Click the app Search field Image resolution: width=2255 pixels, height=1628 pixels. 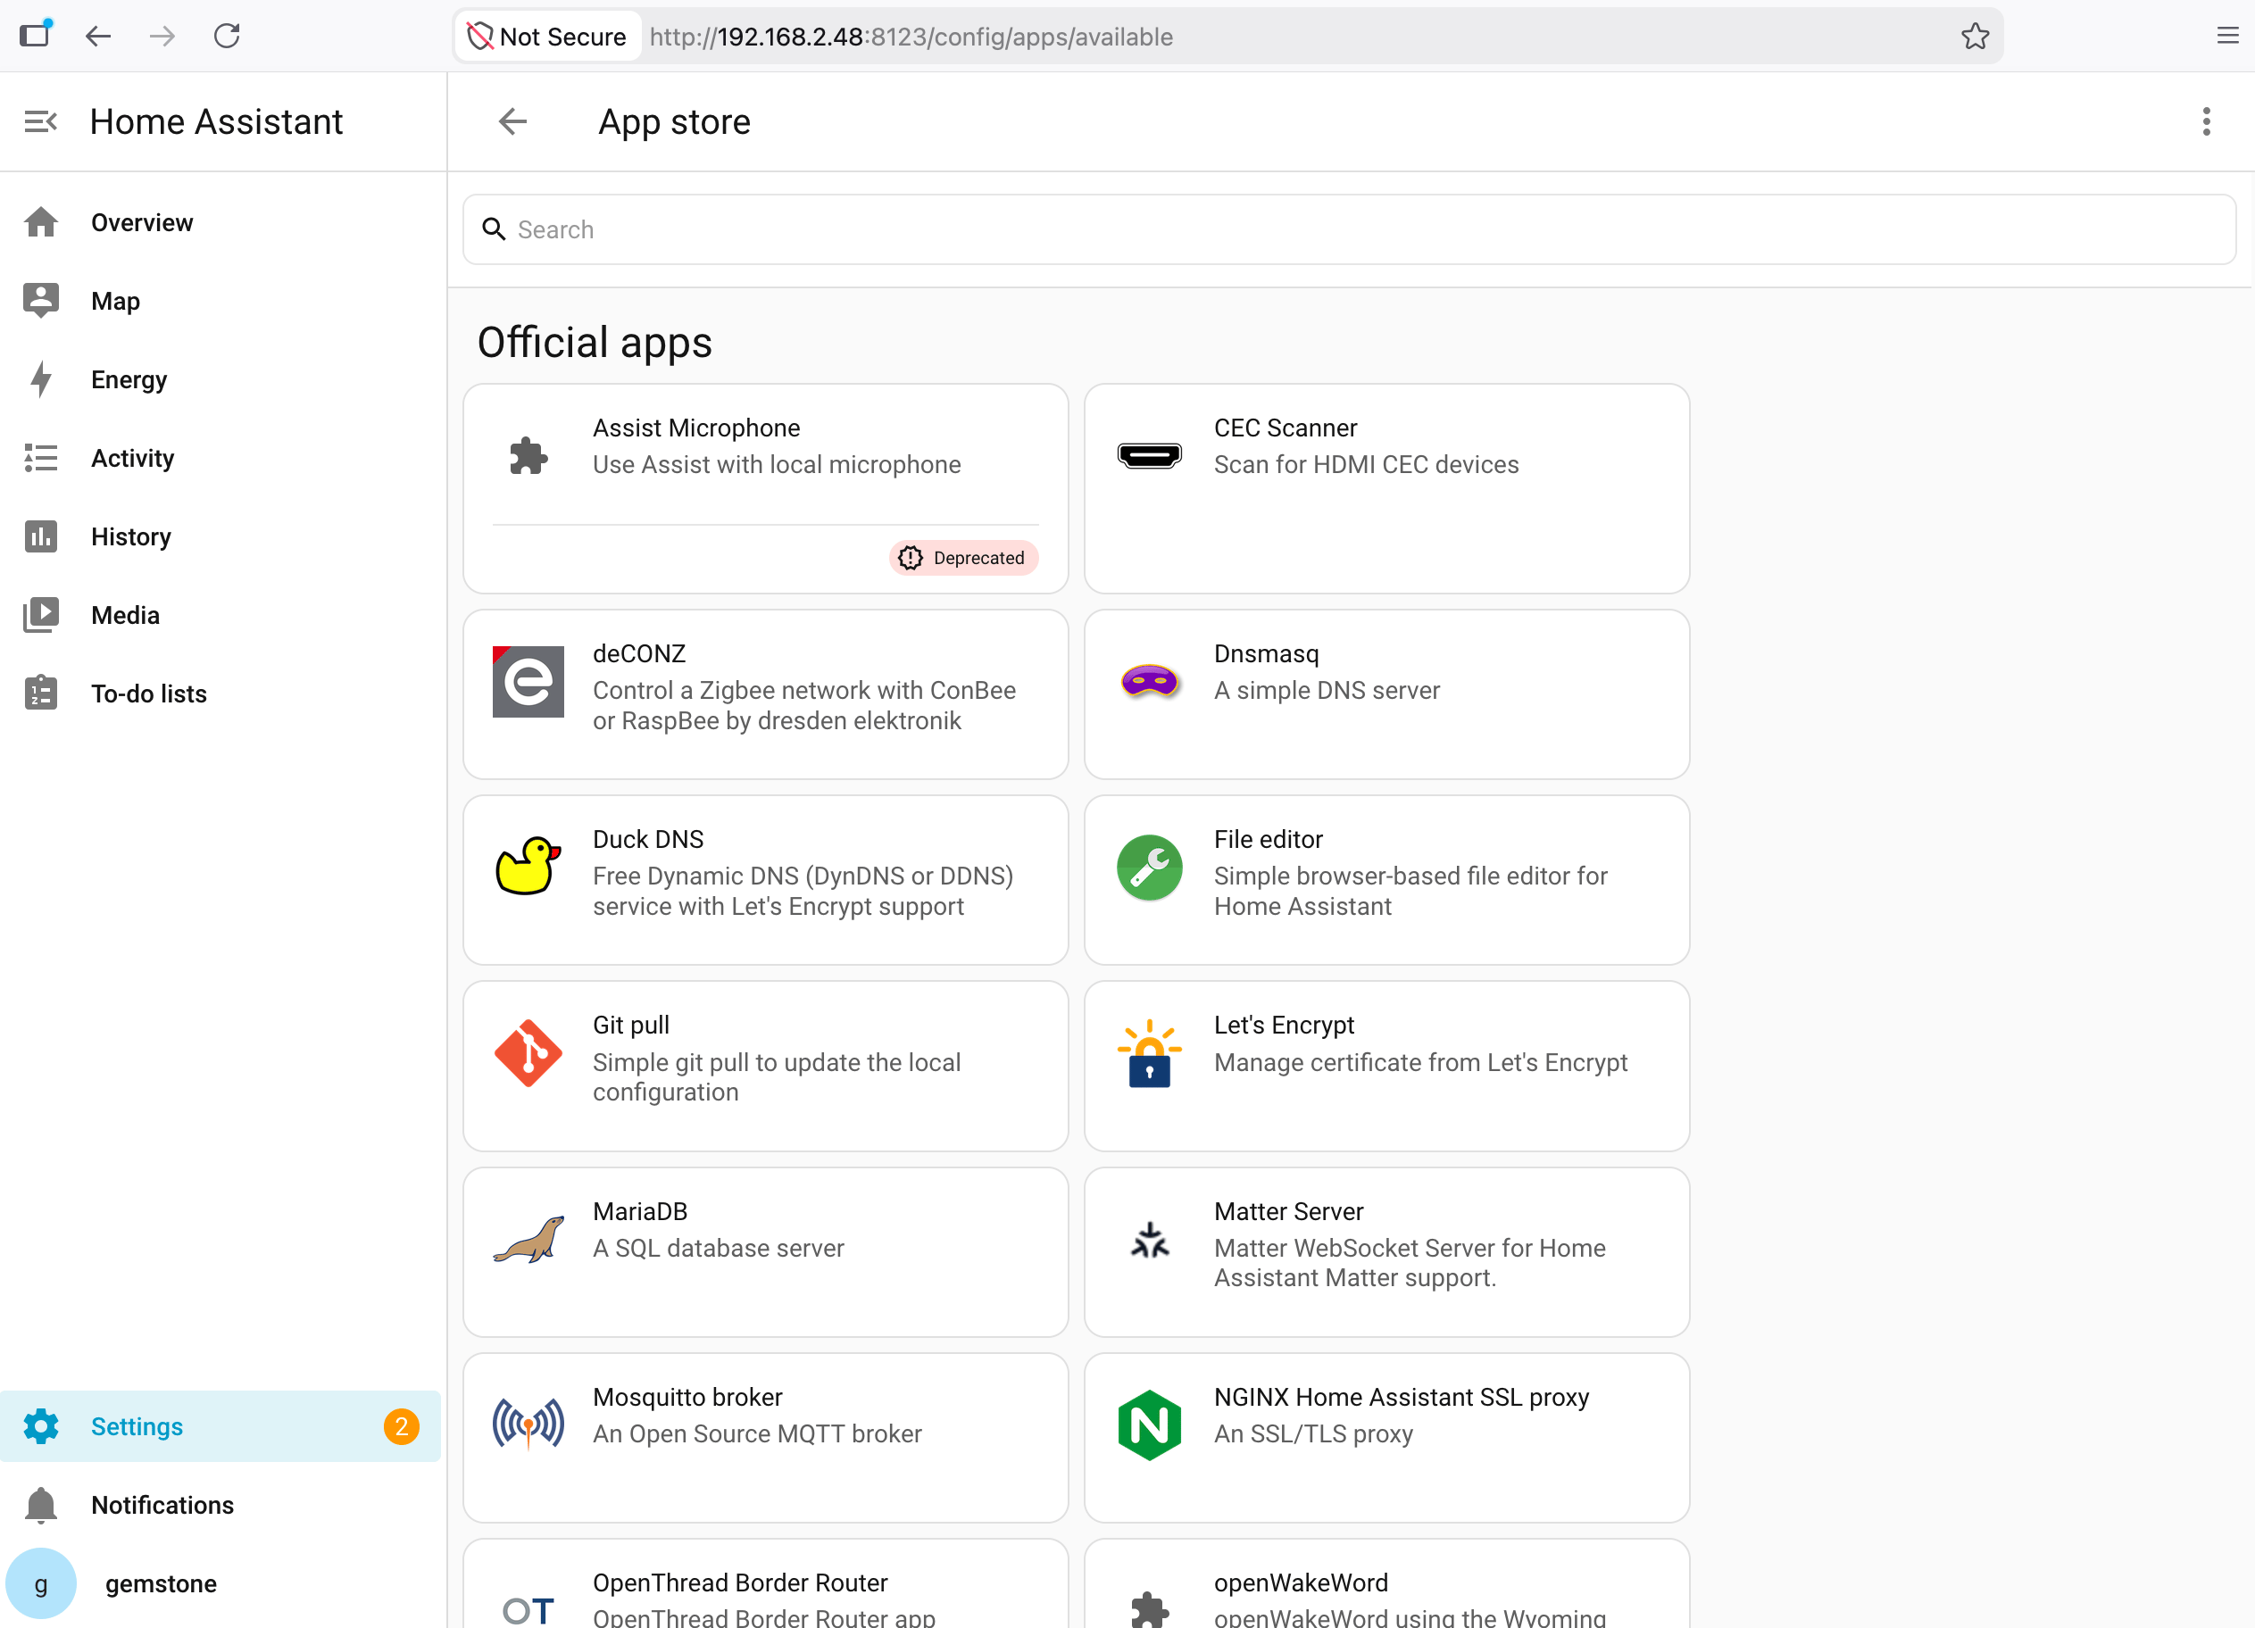tap(1348, 228)
